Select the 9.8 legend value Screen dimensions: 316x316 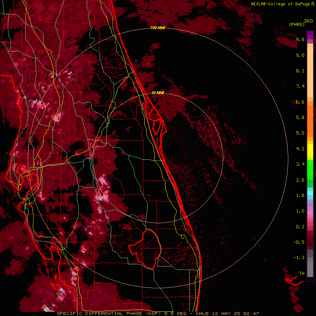coord(300,39)
